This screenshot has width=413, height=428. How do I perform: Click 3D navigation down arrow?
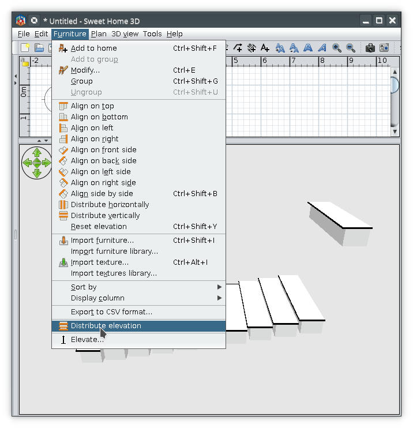37,173
